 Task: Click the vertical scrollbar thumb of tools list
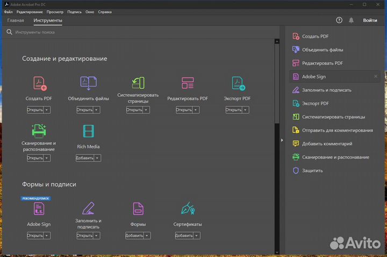point(277,83)
